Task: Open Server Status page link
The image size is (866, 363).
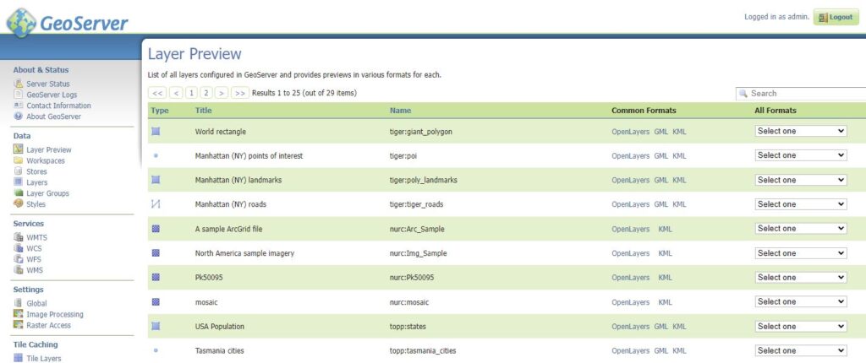Action: [x=48, y=84]
